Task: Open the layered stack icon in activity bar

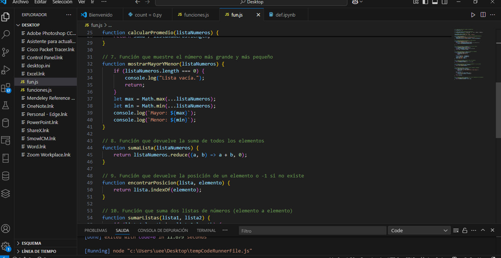Action: 6,194
